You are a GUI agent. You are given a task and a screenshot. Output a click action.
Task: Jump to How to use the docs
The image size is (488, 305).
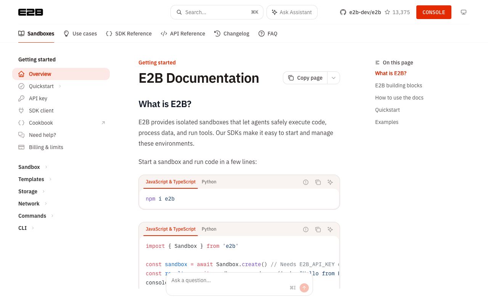tap(399, 98)
